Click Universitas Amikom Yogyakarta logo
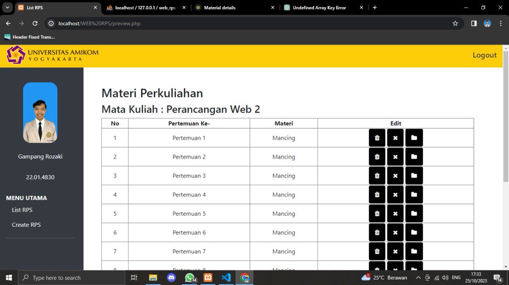 click(53, 55)
